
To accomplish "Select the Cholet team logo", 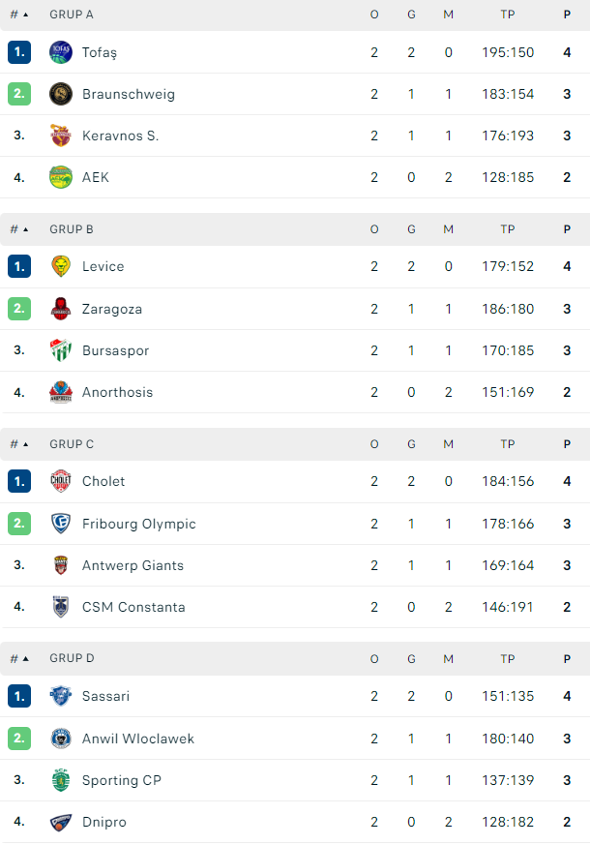I will coord(61,481).
